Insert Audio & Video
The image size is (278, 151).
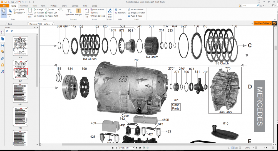click(135, 16)
